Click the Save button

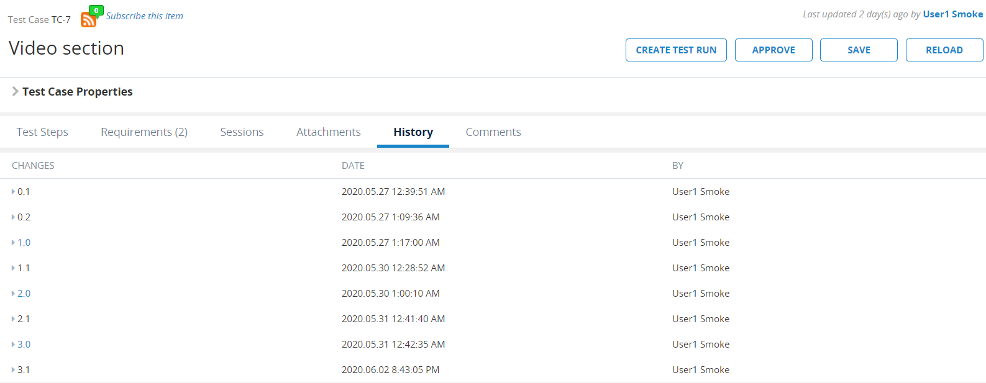point(859,50)
